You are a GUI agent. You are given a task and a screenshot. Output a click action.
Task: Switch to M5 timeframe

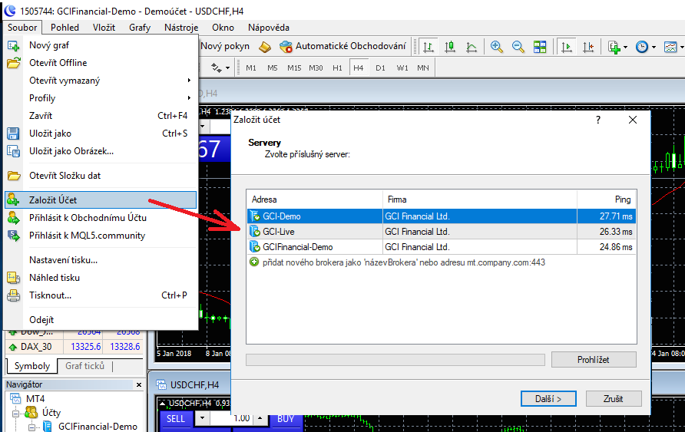pos(272,68)
